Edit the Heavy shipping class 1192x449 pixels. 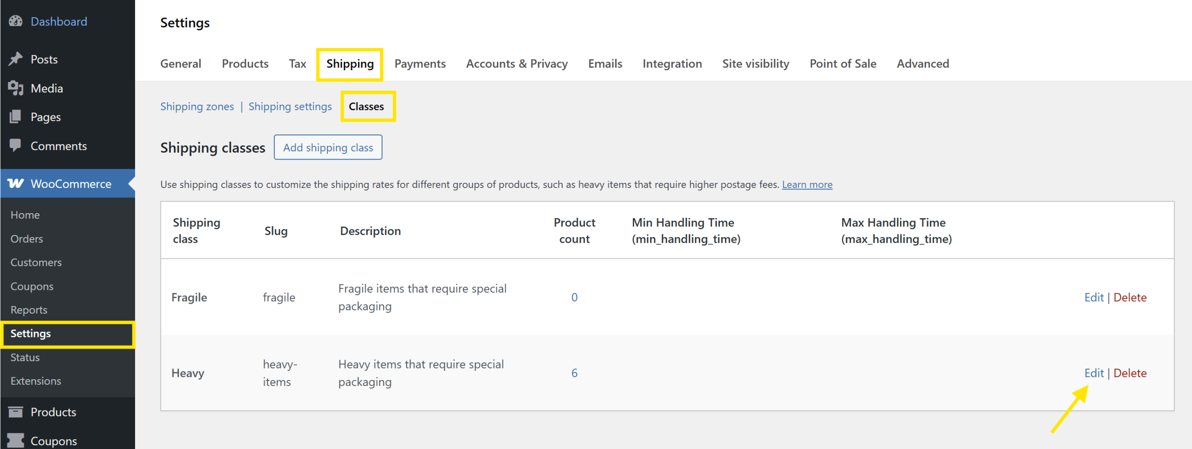[x=1093, y=373]
